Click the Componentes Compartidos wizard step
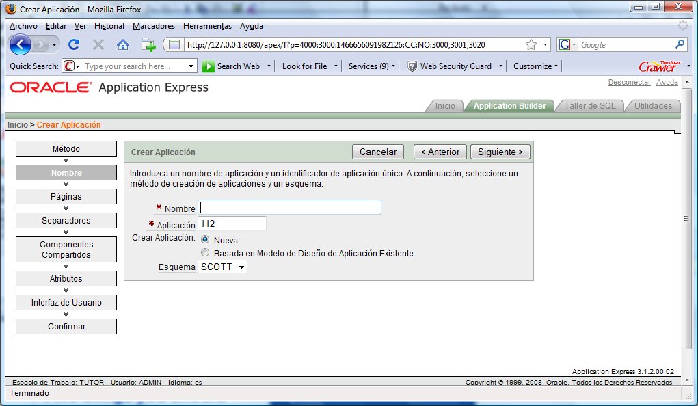The height and width of the screenshot is (406, 698). click(66, 249)
